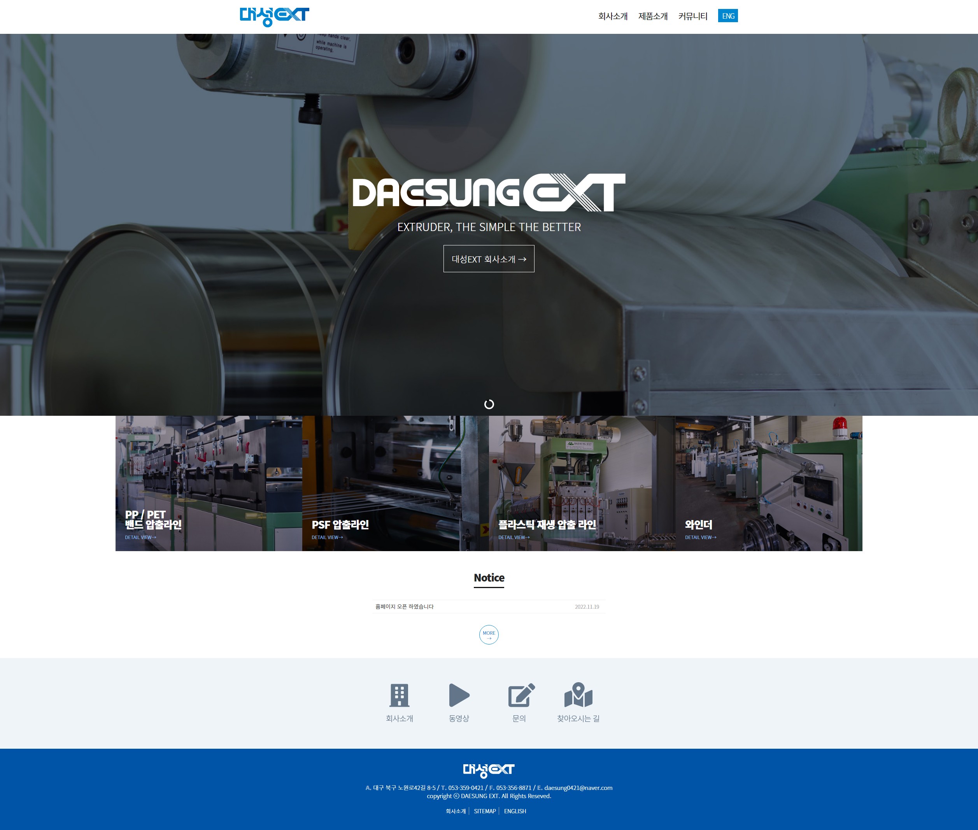Click DETAIL VIEW under 플라스틱 재생 압출 라인

(x=514, y=538)
